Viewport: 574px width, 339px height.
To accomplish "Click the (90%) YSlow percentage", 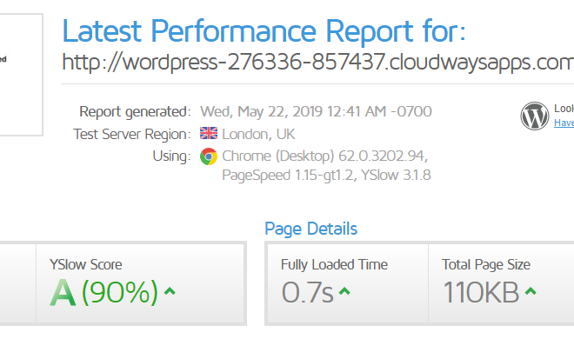I will 120,292.
